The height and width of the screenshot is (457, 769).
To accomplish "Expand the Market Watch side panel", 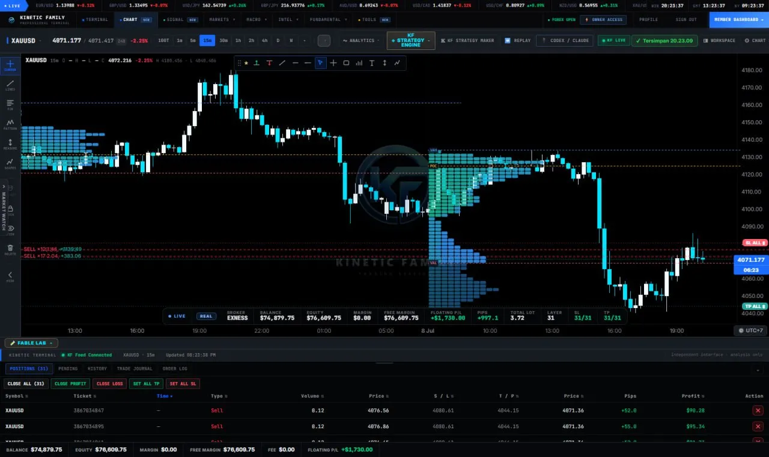I will (x=3, y=207).
